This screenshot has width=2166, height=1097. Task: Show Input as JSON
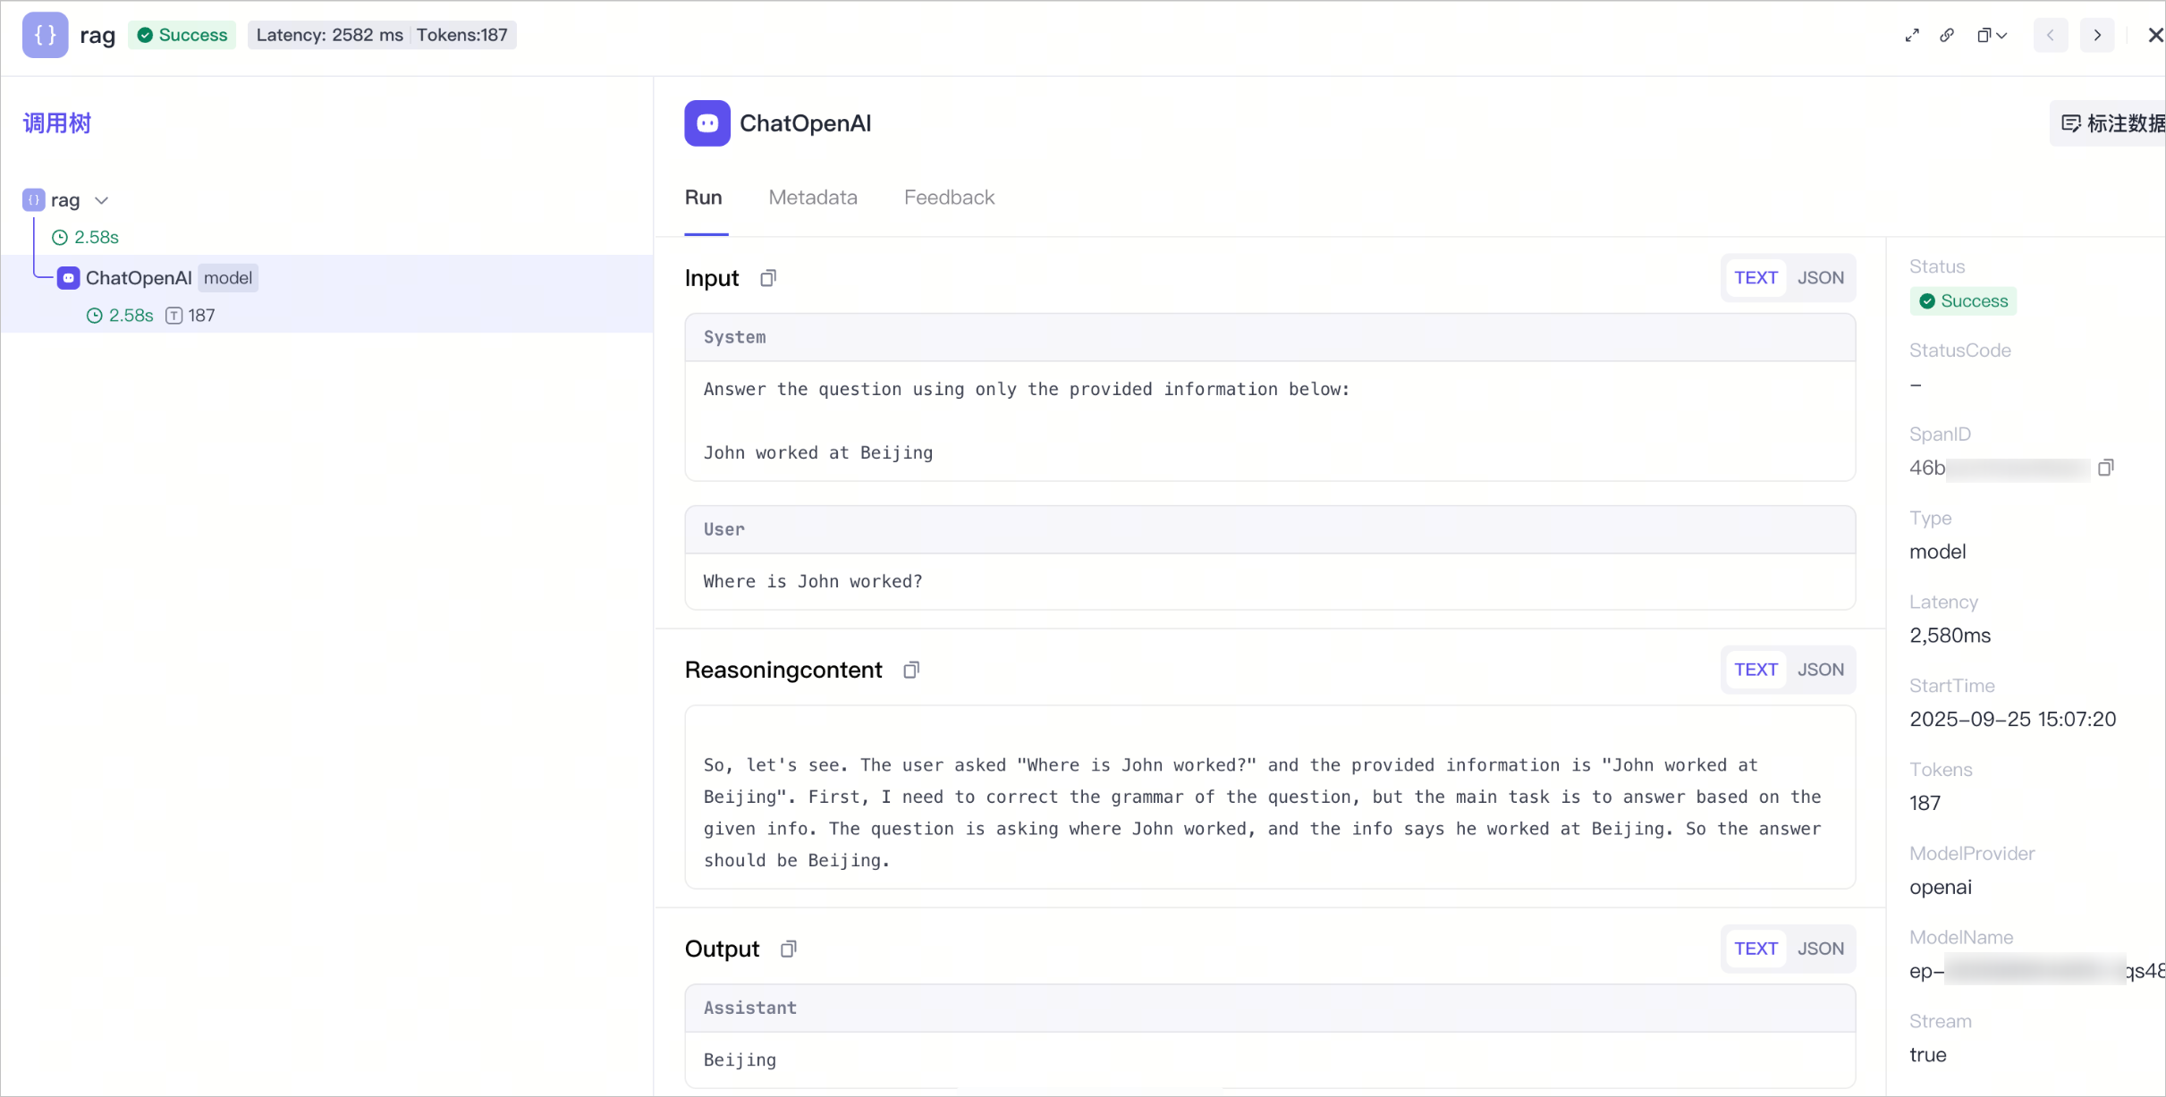(x=1821, y=278)
